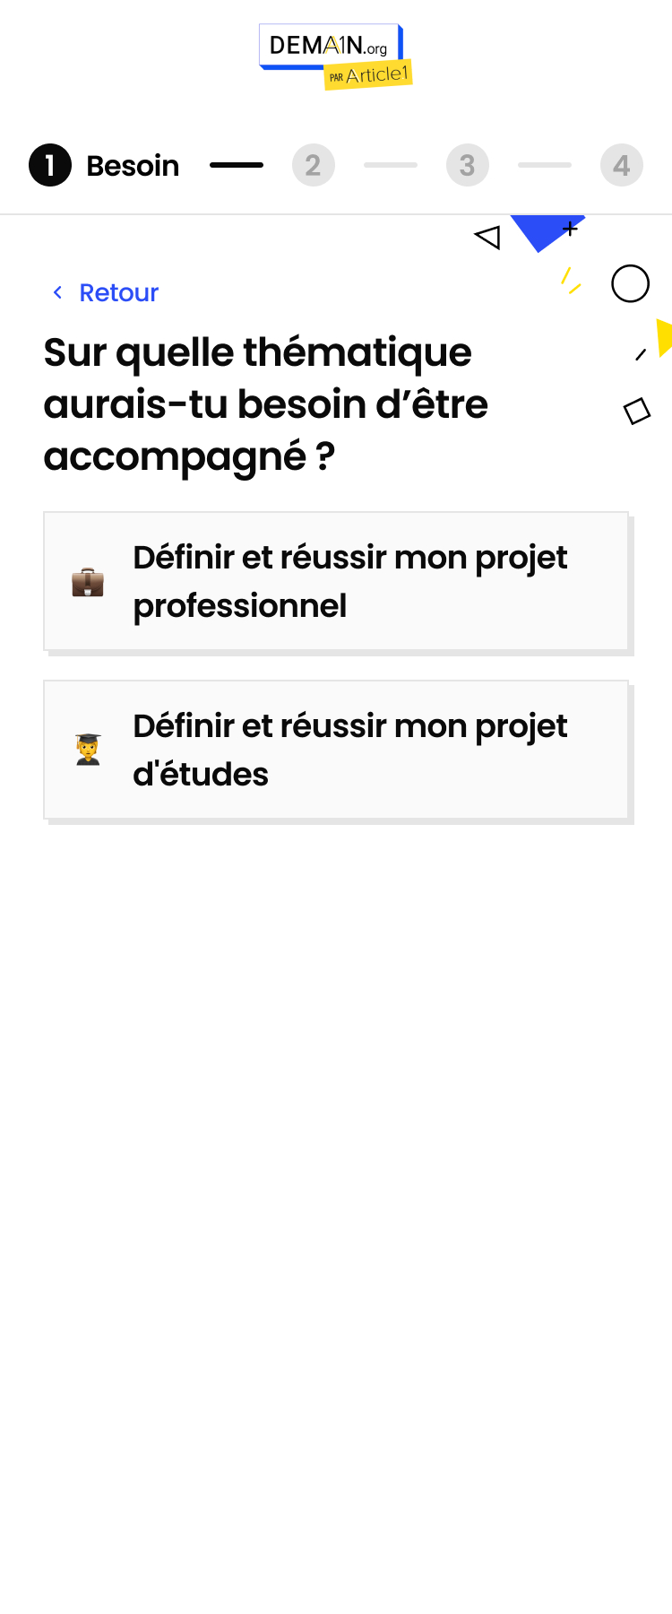Click the outlined diamond shape

(636, 411)
